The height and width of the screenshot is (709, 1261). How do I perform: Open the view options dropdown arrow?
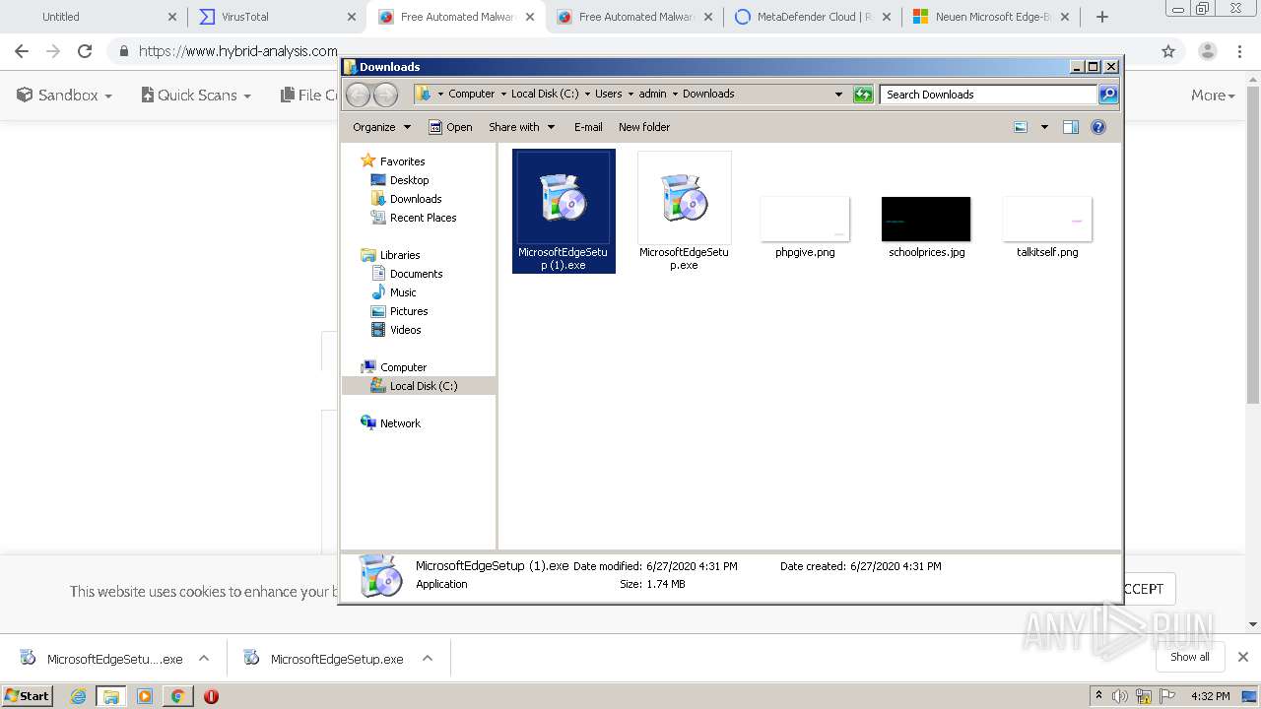1044,127
